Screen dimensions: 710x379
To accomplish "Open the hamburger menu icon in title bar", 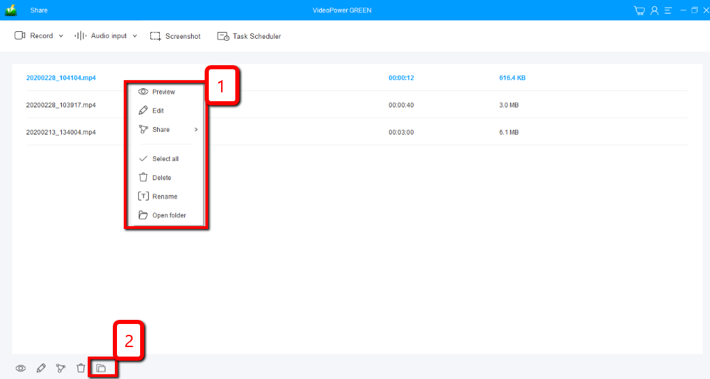I will 668,10.
